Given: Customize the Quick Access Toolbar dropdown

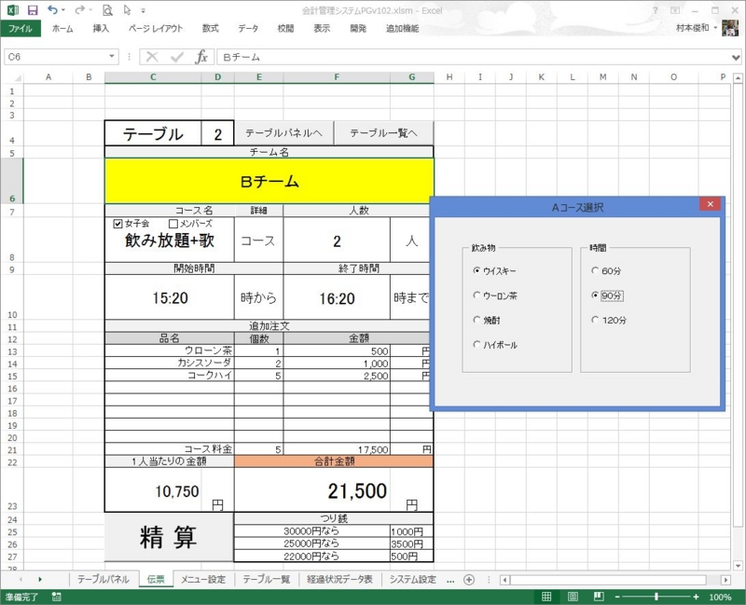Looking at the screenshot, I should coord(142,10).
